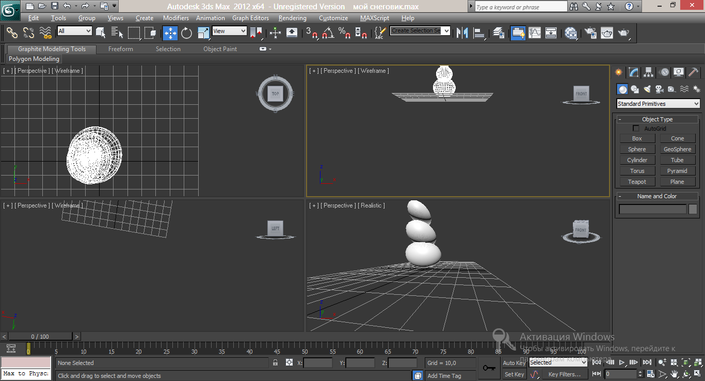Select the Pan View hand tool
705x381 pixels.
click(675, 374)
